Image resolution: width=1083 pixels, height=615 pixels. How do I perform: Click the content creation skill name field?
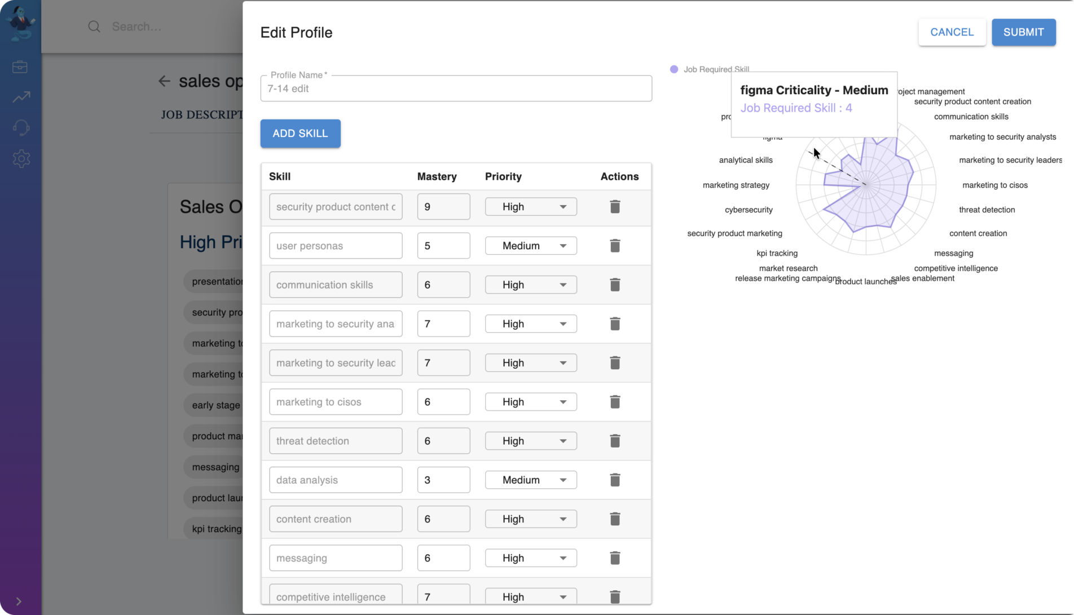[336, 519]
